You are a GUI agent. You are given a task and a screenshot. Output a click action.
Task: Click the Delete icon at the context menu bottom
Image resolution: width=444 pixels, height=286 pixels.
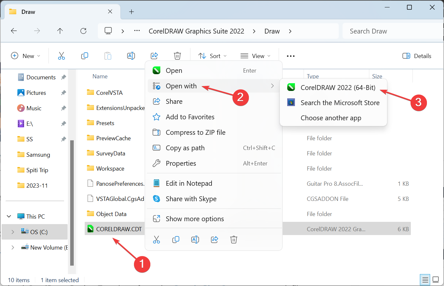point(234,240)
